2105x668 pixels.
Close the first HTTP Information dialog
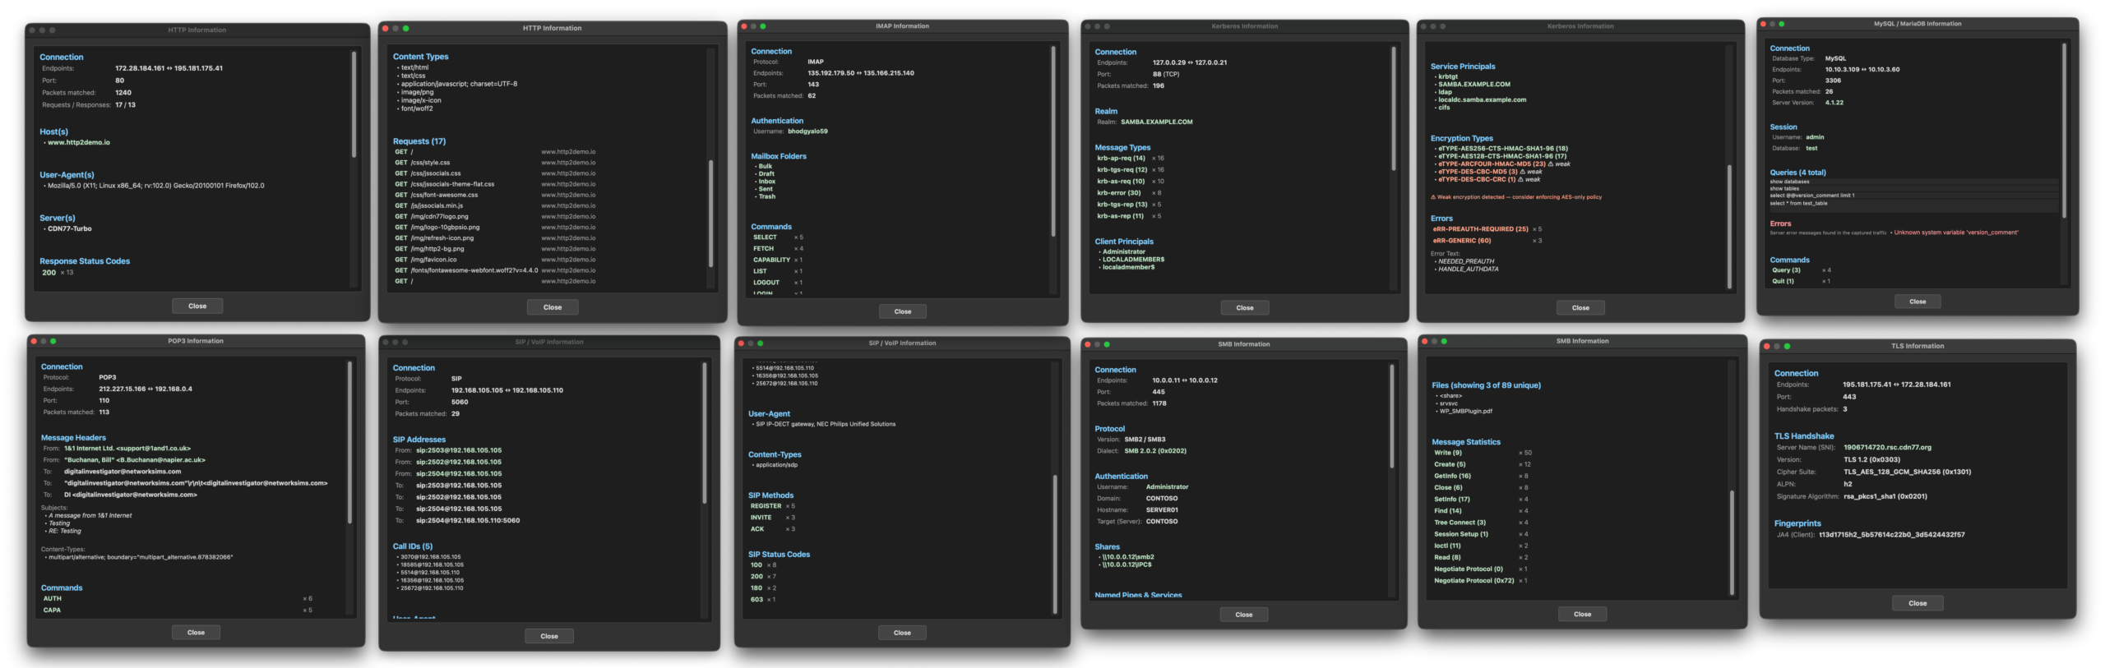coord(197,306)
